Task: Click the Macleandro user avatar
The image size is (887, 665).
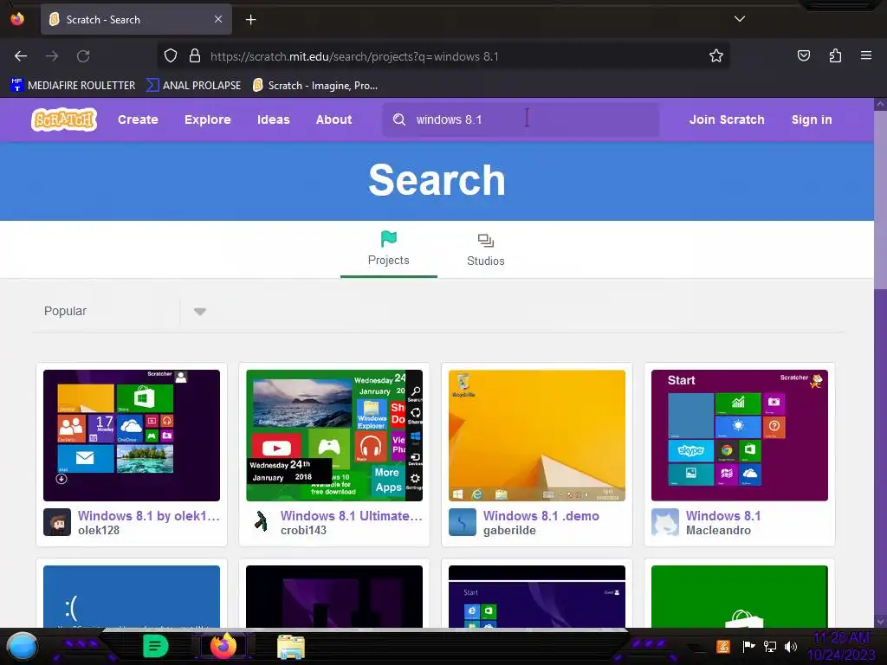Action: (x=665, y=522)
